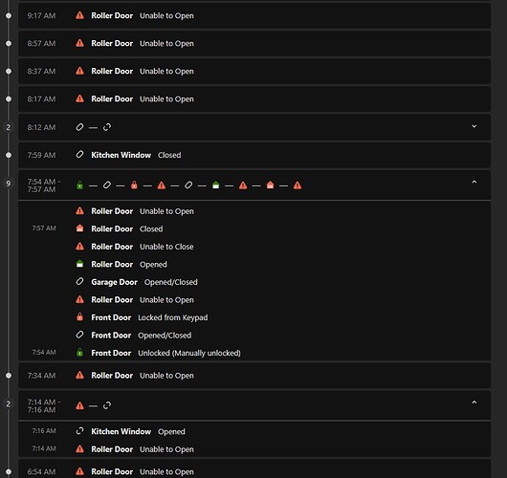Click warning icon on 7:34 AM Roller Door entry
The height and width of the screenshot is (478, 507).
coord(79,375)
